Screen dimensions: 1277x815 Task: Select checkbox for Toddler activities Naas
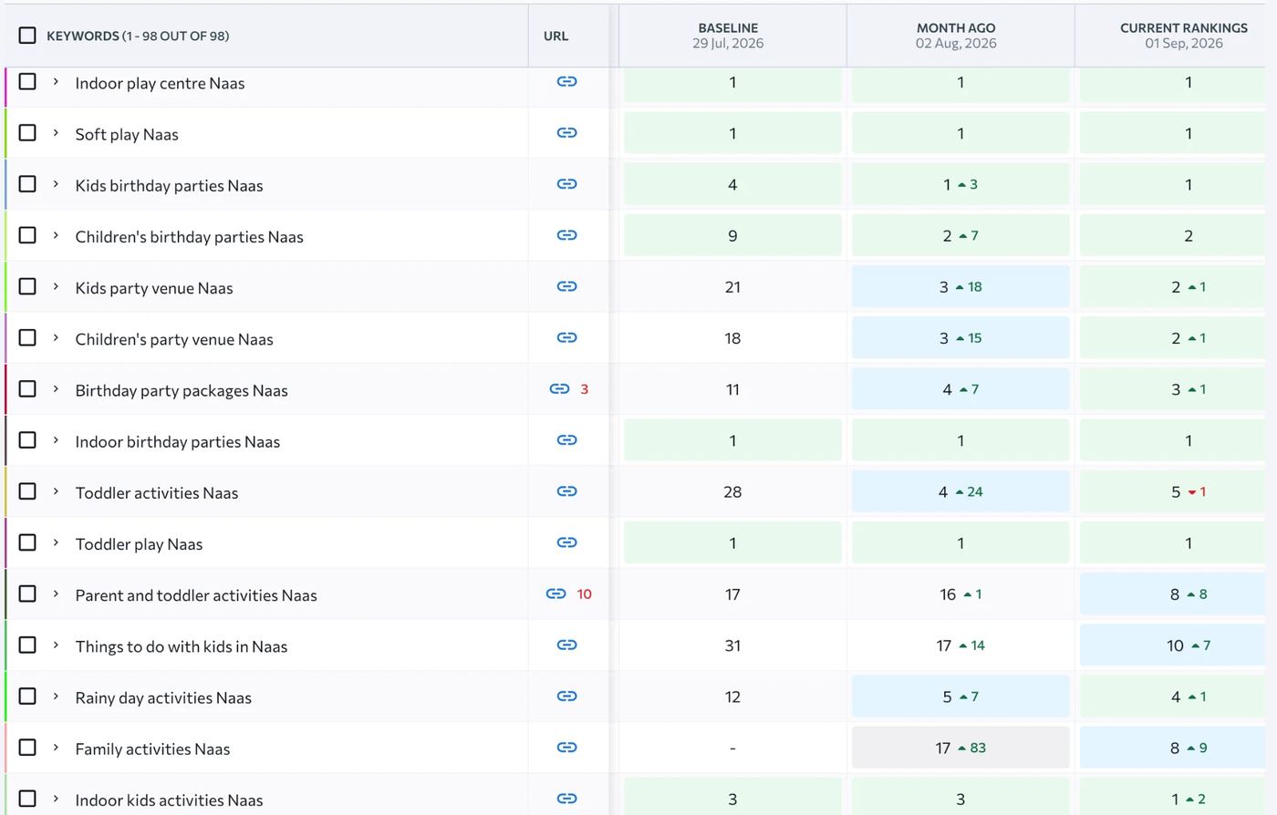(27, 490)
